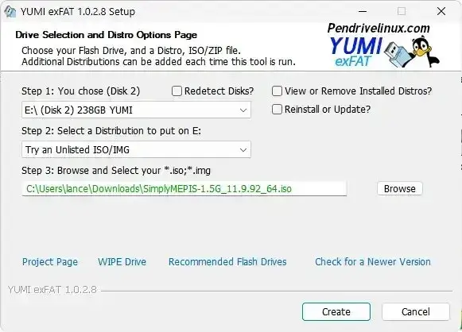The height and width of the screenshot is (332, 462).
Task: Enable the Redetect Disks checkbox
Action: 177,91
